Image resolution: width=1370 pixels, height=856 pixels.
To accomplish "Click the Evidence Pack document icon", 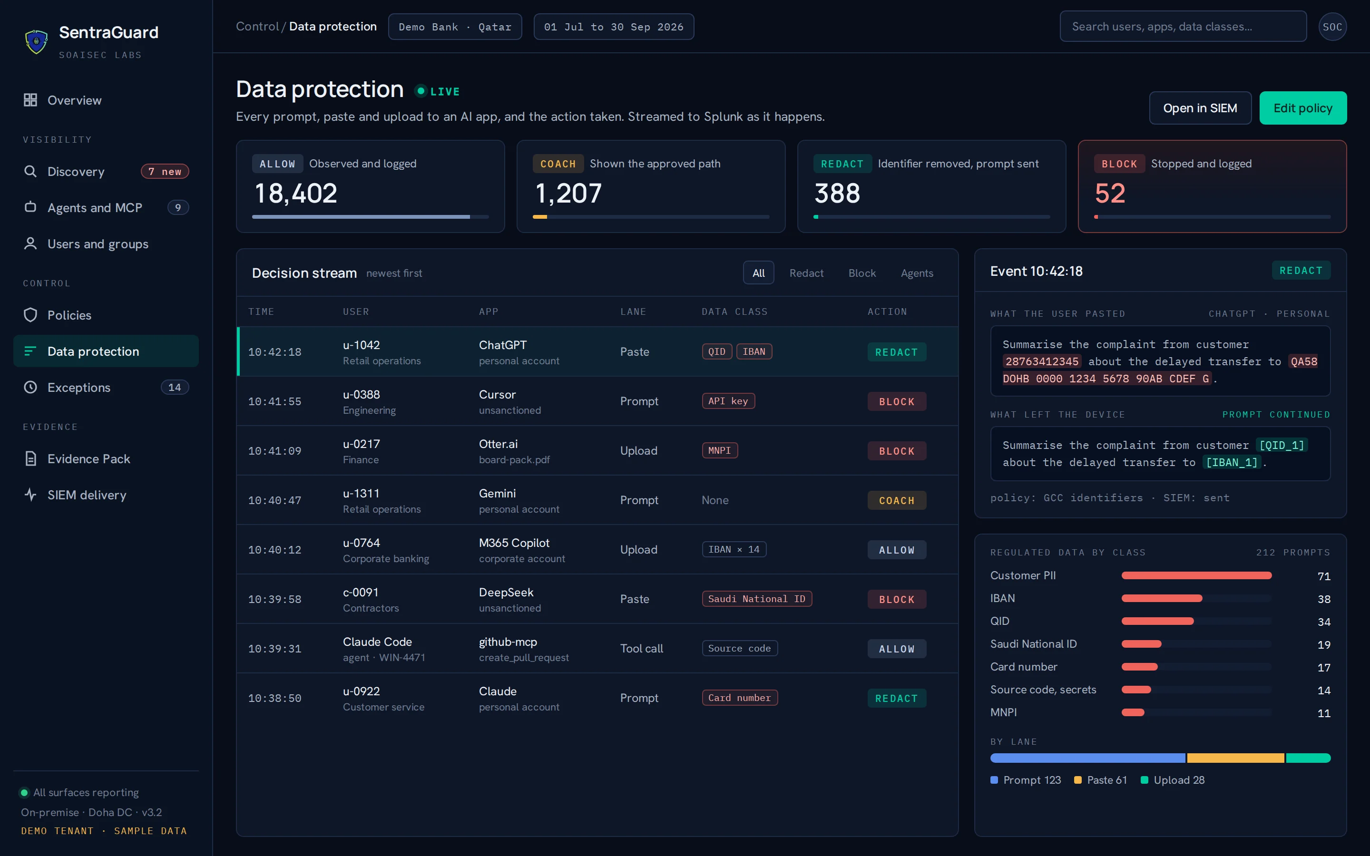I will pos(30,458).
